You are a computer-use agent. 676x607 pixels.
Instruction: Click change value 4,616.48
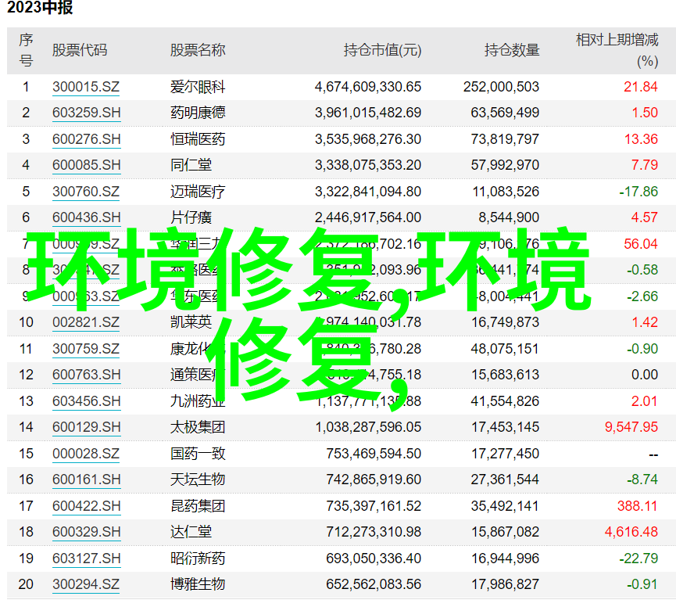(631, 532)
